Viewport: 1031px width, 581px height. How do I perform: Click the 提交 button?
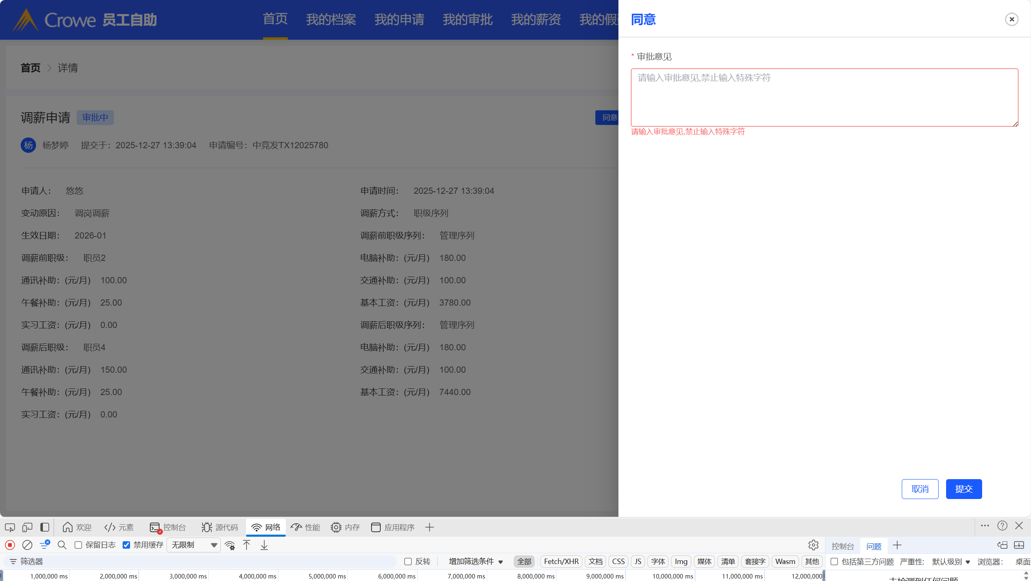963,489
